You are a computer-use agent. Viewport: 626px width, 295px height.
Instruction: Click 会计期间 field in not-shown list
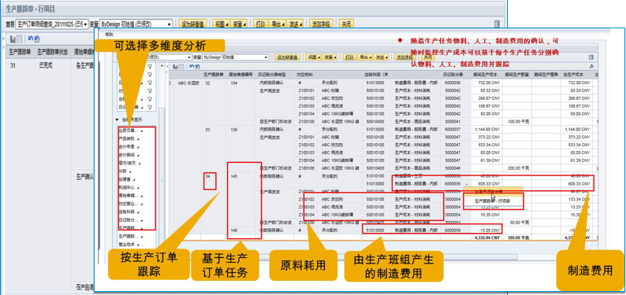129,155
